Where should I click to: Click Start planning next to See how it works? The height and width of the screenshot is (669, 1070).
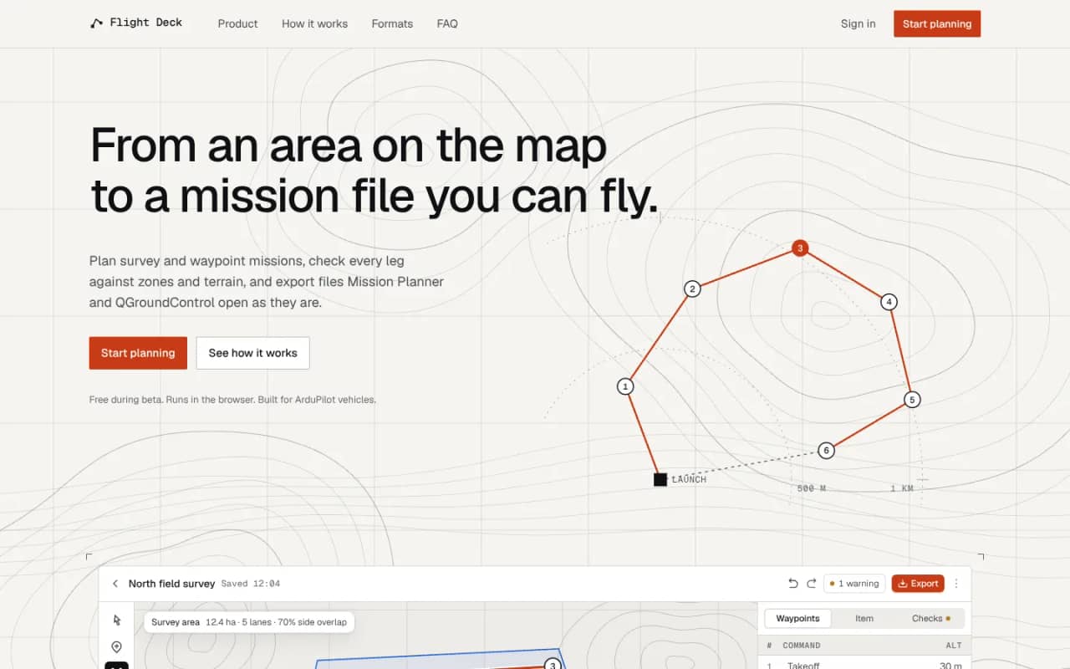point(138,353)
